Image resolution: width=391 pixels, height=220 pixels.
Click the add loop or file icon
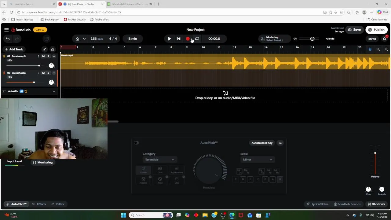tap(225, 93)
